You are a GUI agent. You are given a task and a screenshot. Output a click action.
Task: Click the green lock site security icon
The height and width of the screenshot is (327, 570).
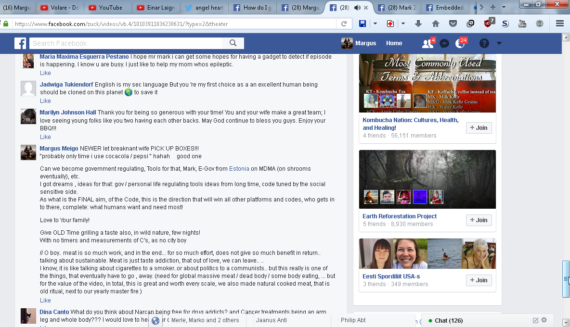[5, 24]
